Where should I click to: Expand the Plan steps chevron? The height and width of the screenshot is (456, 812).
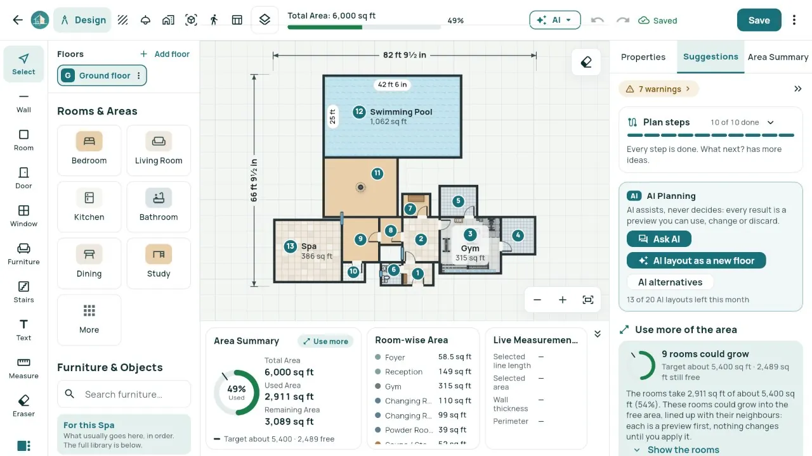tap(771, 122)
